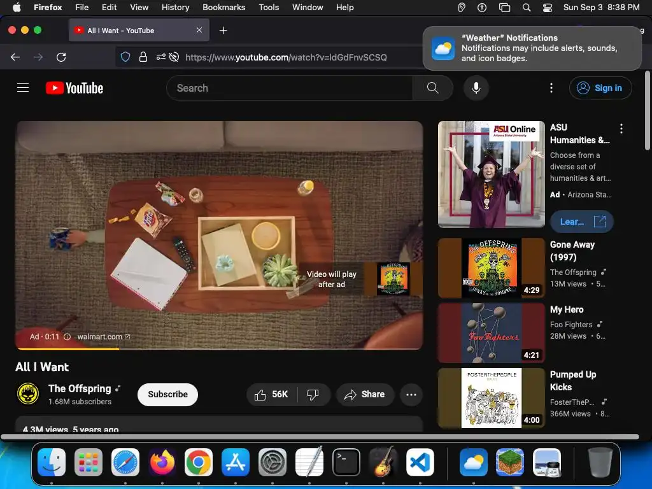
Task: Click the The Offspring channel avatar
Action: pos(28,393)
